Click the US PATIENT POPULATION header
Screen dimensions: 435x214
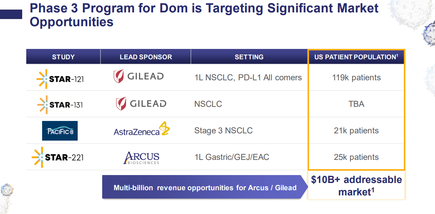356,57
